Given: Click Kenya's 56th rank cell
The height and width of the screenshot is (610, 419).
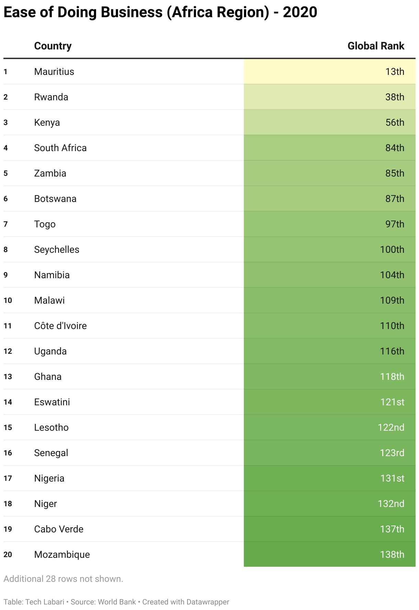Looking at the screenshot, I should pyautogui.click(x=395, y=123).
